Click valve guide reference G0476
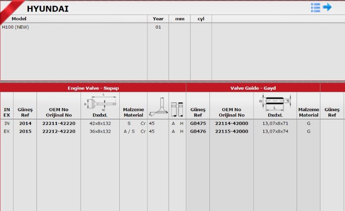This screenshot has width=345, height=211. [198, 131]
